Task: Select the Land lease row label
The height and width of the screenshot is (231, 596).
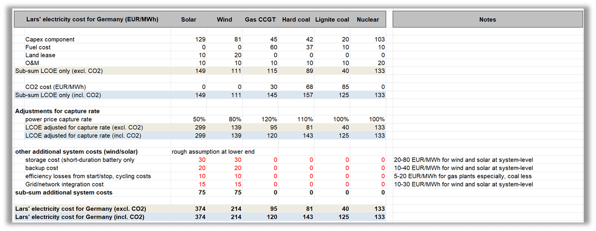Action: click(40, 55)
